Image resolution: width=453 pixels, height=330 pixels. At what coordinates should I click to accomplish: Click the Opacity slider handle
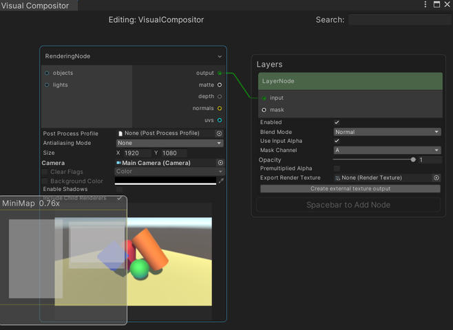tap(413, 159)
